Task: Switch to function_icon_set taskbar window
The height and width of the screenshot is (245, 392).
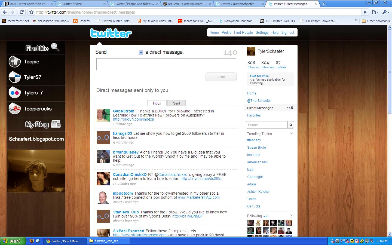Action: point(108,241)
